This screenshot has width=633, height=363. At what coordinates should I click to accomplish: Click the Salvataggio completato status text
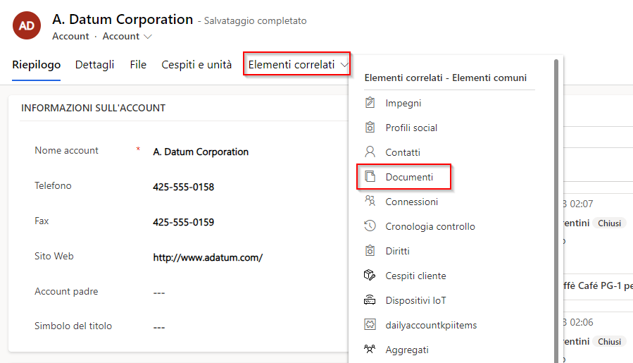pyautogui.click(x=255, y=20)
